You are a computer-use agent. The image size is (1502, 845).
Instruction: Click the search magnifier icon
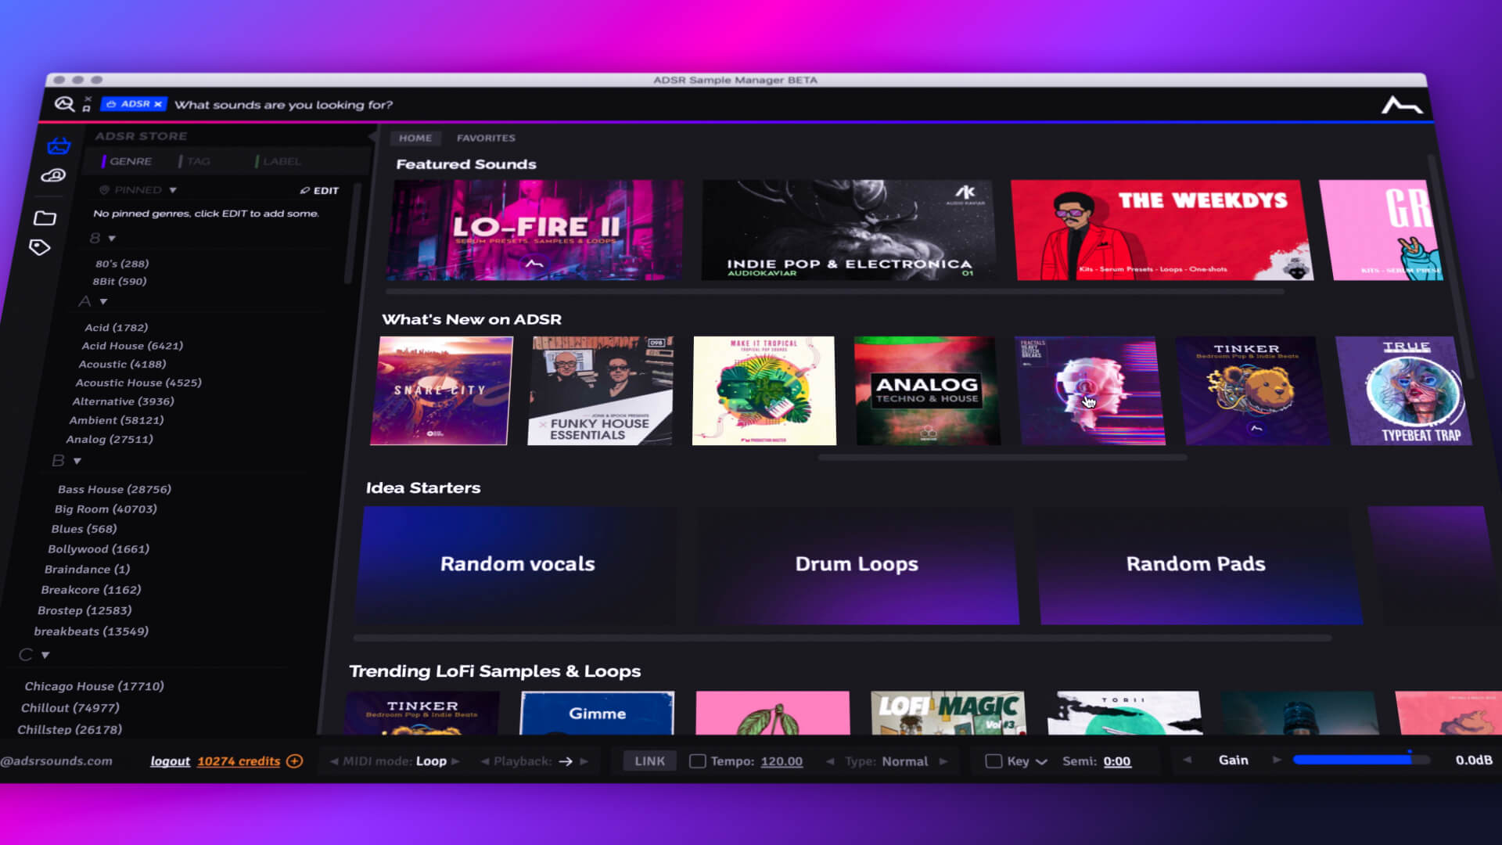[x=64, y=103]
